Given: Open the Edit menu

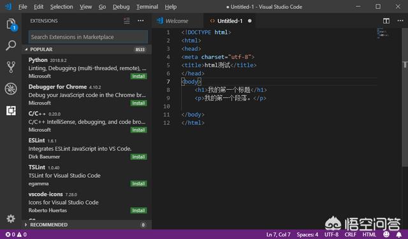Looking at the screenshot, I should pyautogui.click(x=38, y=7).
